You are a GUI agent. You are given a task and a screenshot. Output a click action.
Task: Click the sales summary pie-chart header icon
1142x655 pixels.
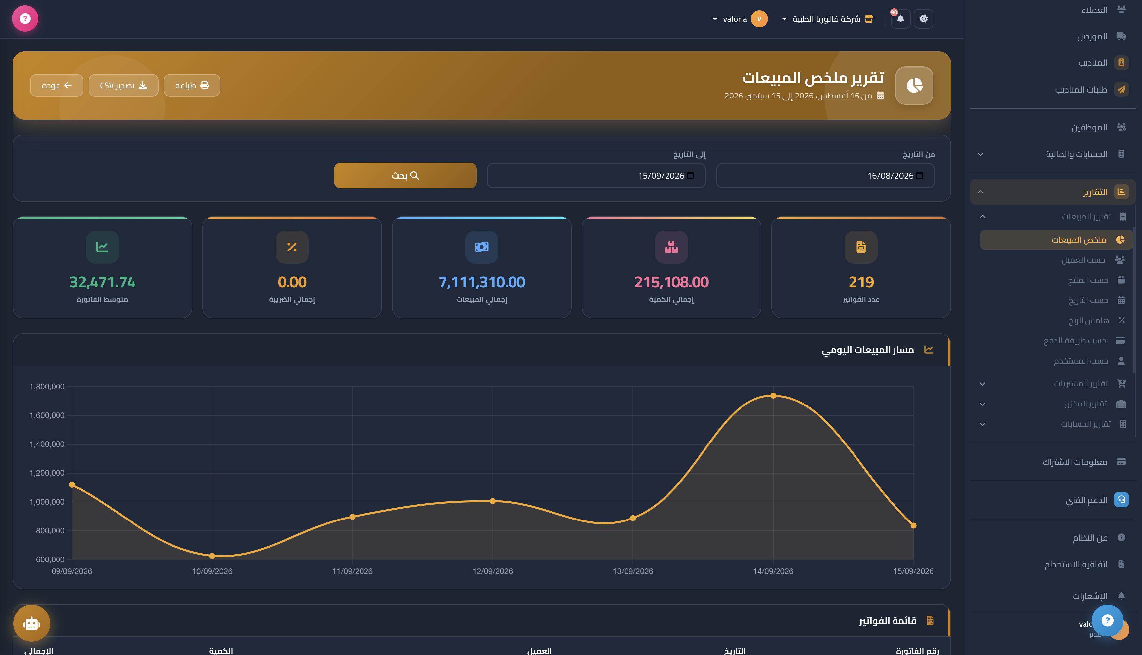(914, 86)
